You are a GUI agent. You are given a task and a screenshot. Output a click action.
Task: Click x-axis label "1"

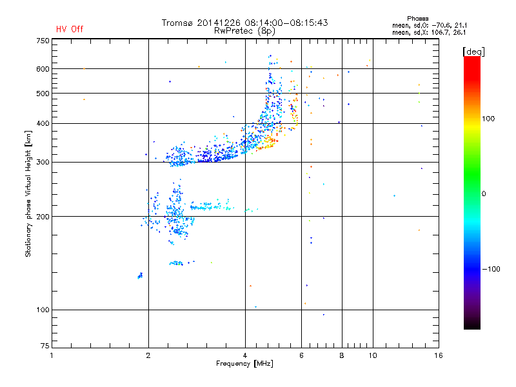(x=52, y=355)
